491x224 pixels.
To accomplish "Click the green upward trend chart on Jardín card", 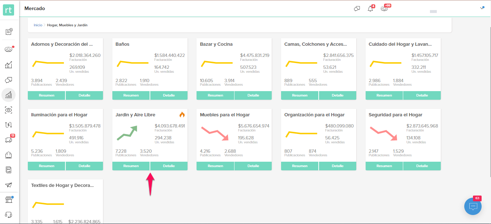I will point(127,133).
